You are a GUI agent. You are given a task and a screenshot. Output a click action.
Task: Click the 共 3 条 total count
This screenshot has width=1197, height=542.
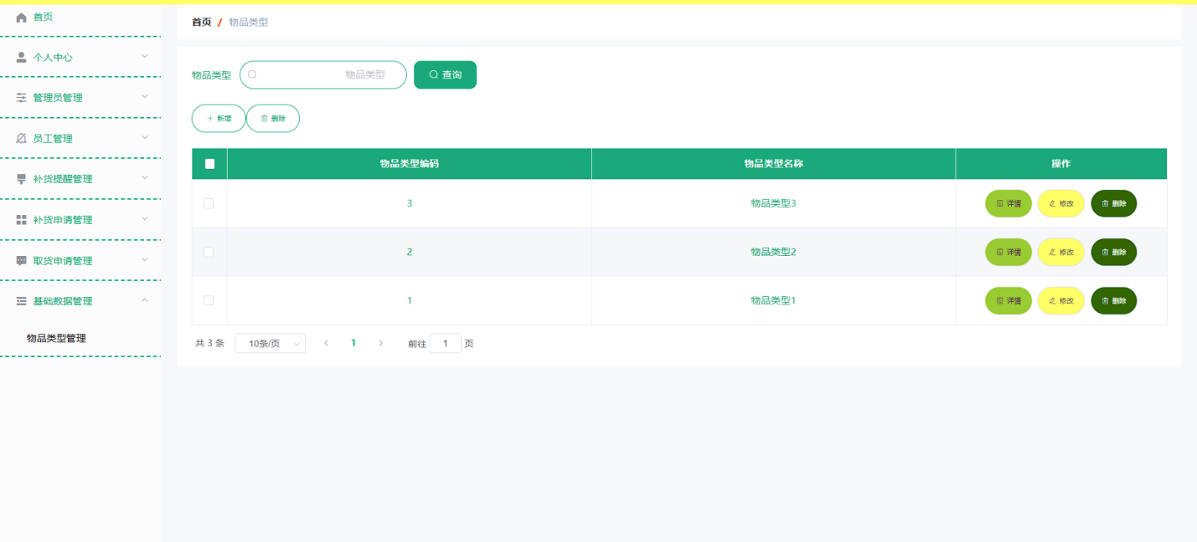210,344
